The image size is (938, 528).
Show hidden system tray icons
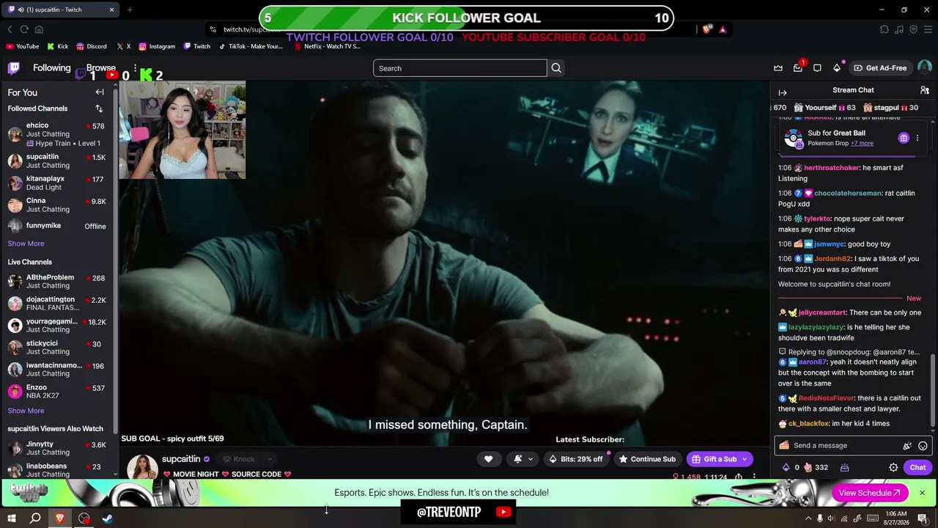tap(808, 518)
